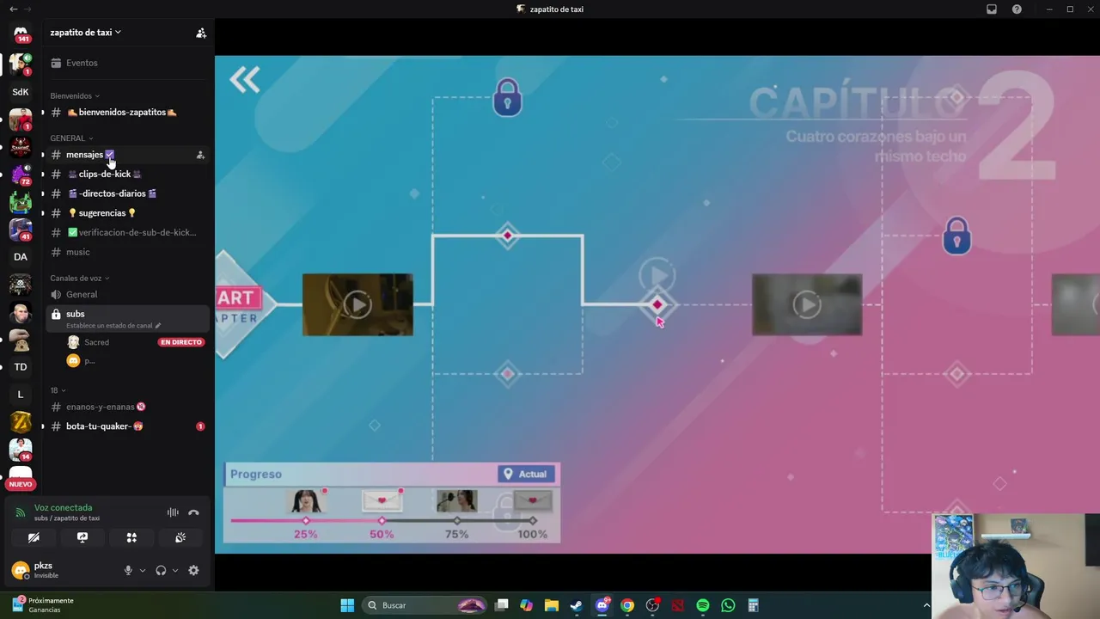Click the taskbar Buscar search box
1100x619 pixels.
(x=425, y=605)
